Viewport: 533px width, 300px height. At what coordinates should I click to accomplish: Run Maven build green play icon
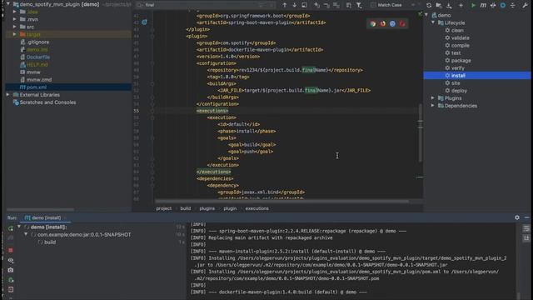click(x=473, y=6)
